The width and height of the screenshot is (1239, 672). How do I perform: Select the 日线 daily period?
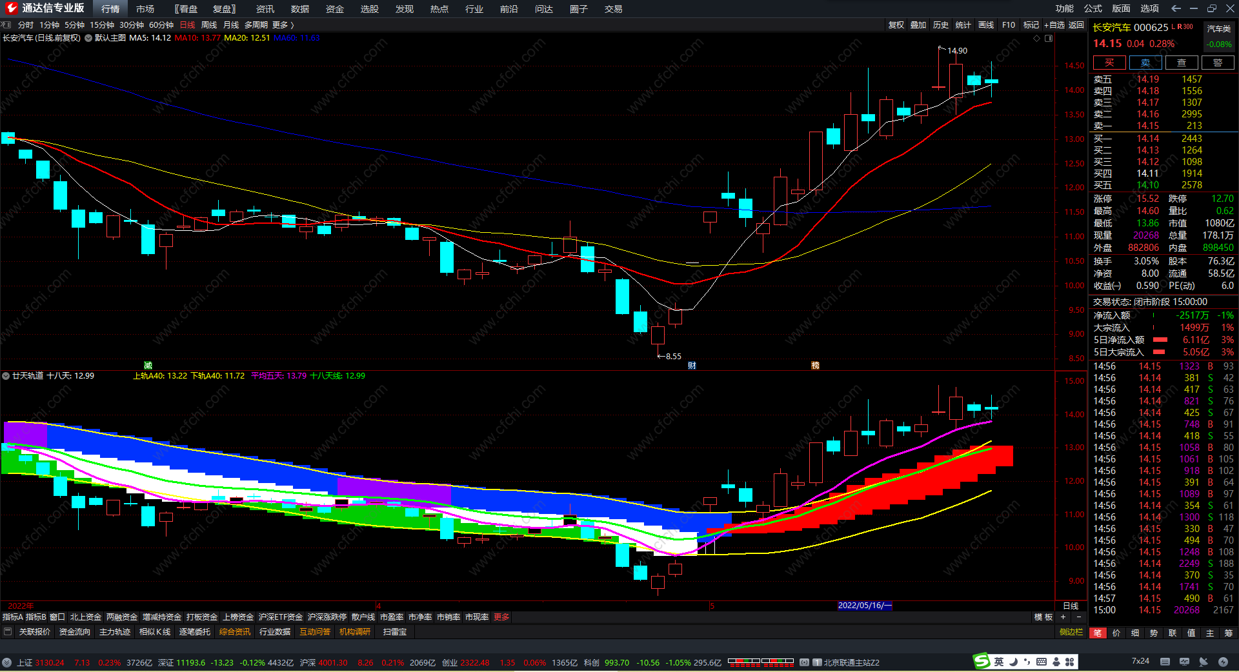[187, 25]
